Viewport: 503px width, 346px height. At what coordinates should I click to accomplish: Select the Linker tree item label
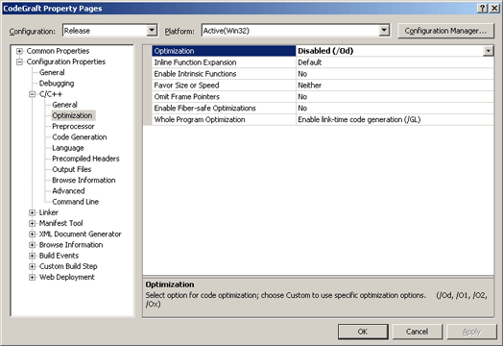48,212
